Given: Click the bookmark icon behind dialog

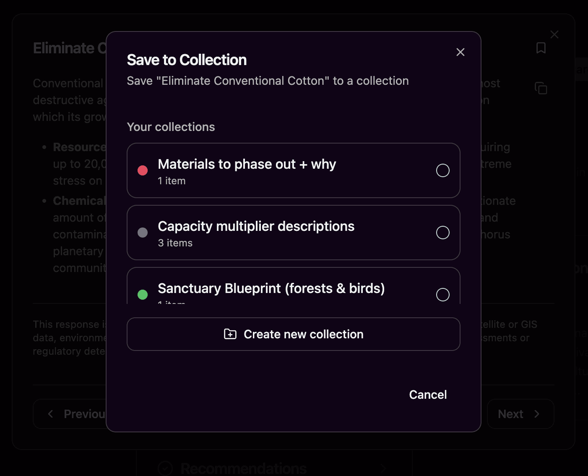Looking at the screenshot, I should pyautogui.click(x=541, y=48).
